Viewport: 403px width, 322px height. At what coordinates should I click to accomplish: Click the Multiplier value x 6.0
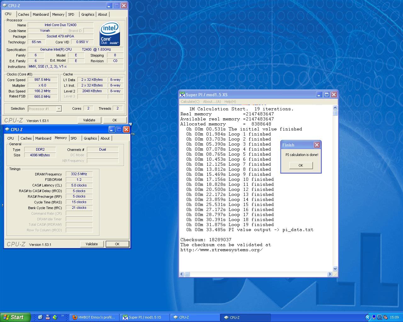[x=43, y=86]
